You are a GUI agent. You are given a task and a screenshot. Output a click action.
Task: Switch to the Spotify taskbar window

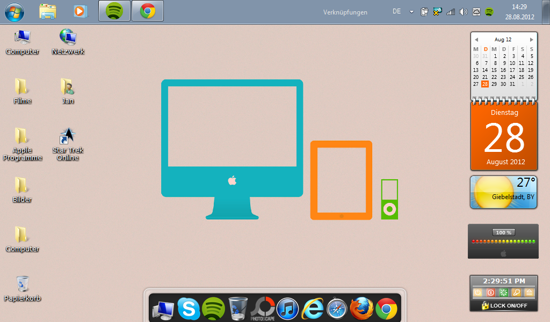point(114,11)
